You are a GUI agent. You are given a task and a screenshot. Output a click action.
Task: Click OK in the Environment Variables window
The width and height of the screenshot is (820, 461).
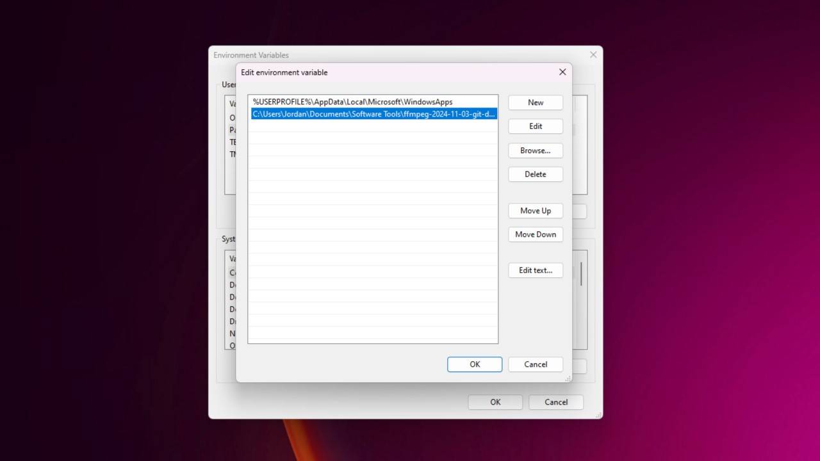[495, 402]
